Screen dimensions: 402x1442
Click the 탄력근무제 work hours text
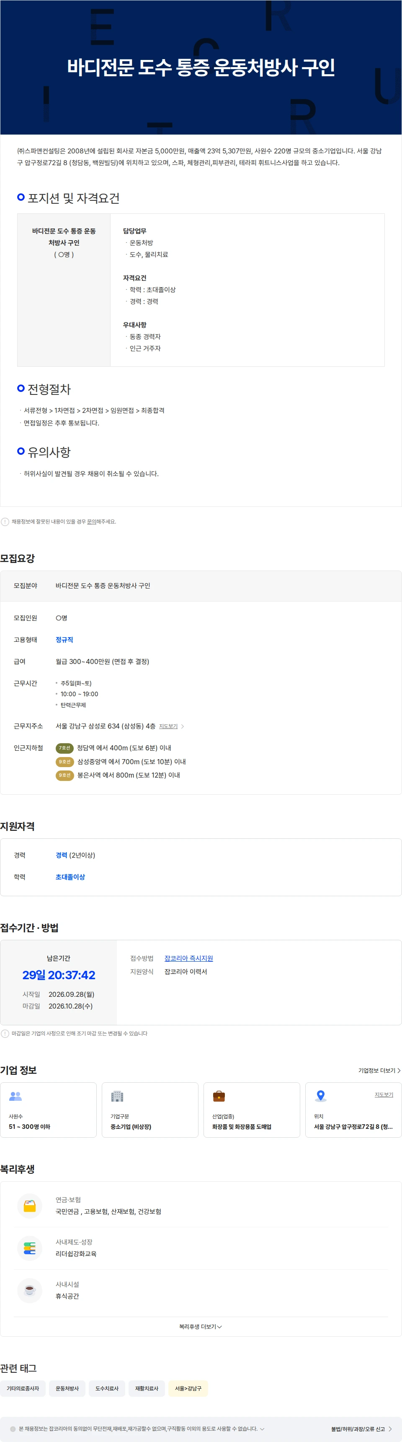[73, 705]
